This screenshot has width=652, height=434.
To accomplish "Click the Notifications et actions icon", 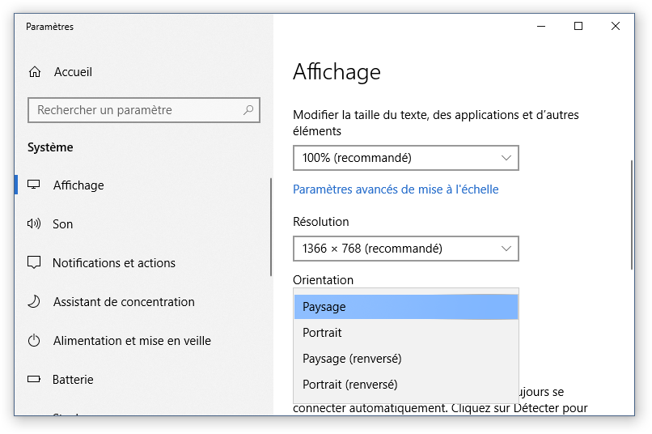I will point(34,263).
